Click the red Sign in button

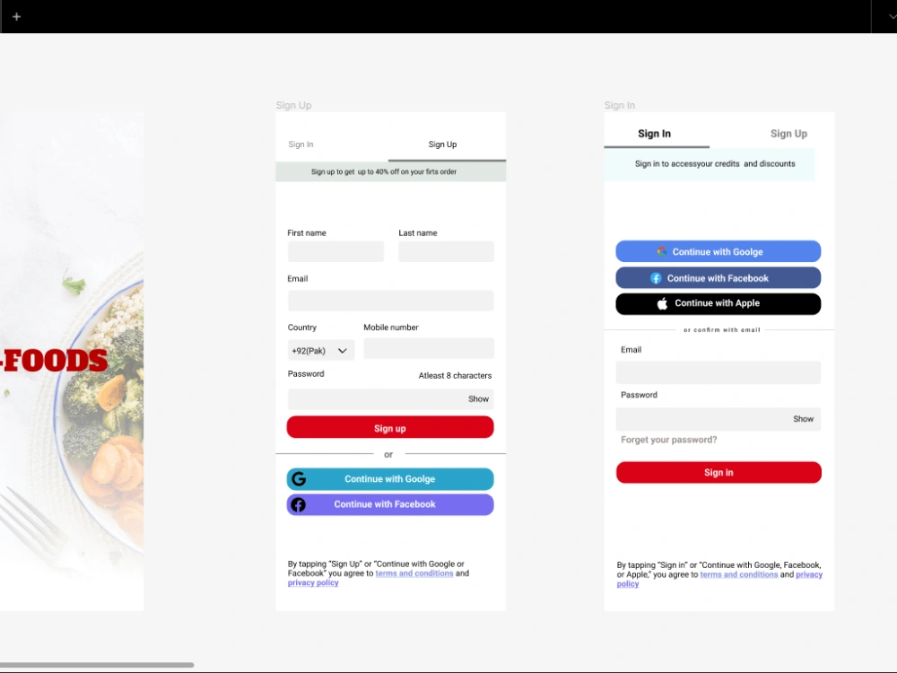coord(718,473)
